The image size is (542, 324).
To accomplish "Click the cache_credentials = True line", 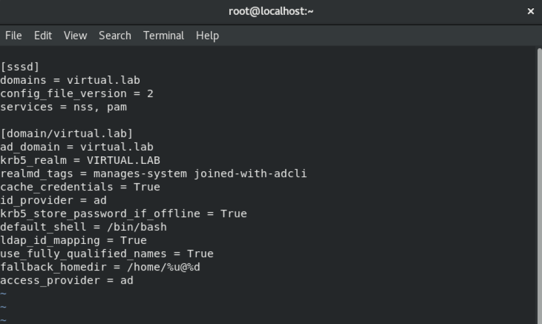I will (x=80, y=187).
